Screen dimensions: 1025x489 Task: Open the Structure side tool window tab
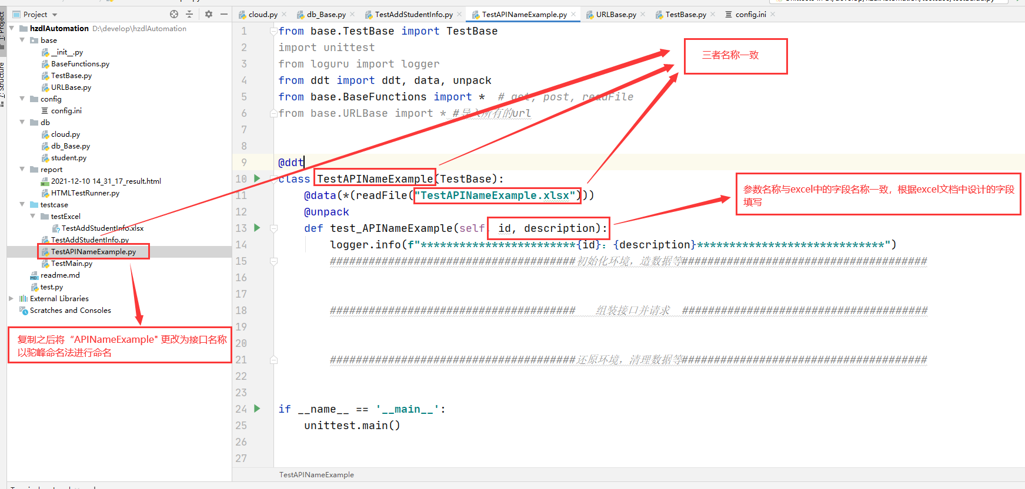(x=2, y=83)
